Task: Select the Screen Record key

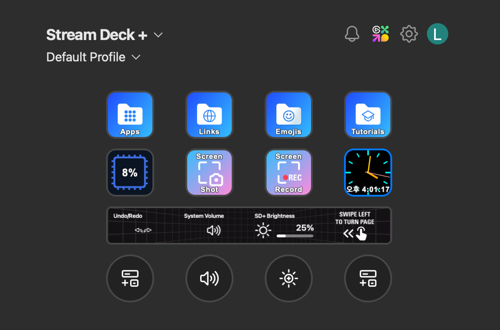Action: (x=289, y=173)
